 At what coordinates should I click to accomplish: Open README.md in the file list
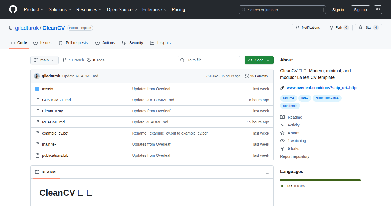point(53,122)
